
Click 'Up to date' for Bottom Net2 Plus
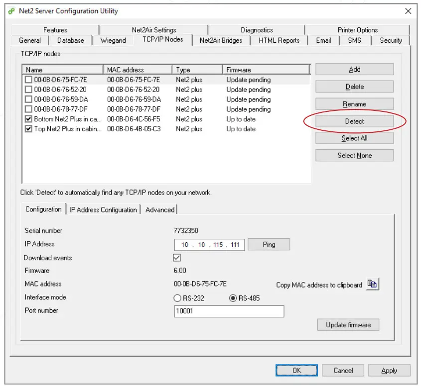pos(241,119)
